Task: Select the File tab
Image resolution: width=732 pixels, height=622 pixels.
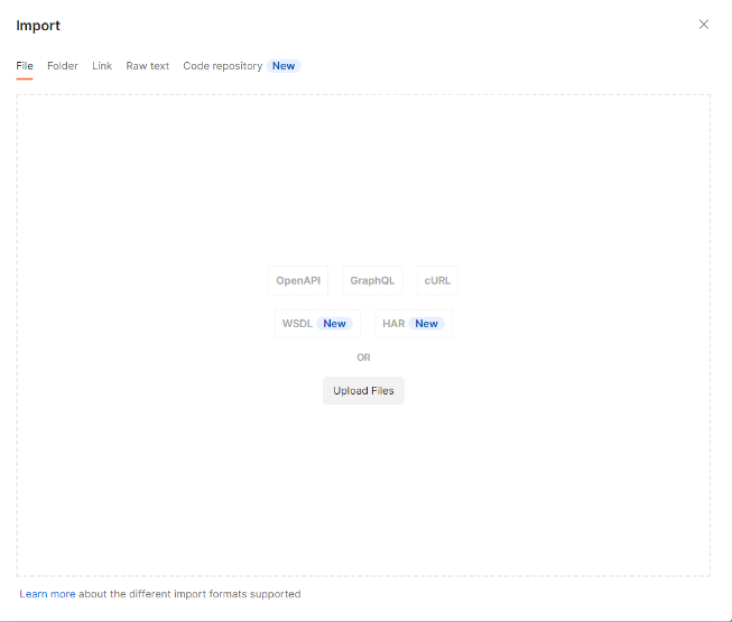Action: [x=25, y=66]
